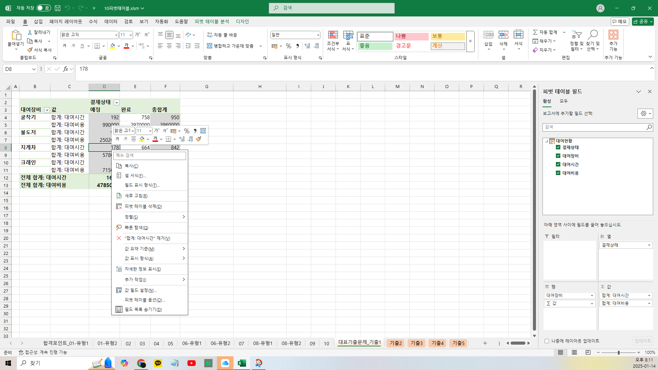
Task: Click the Insert cells icon (삽입)
Action: coord(488,35)
